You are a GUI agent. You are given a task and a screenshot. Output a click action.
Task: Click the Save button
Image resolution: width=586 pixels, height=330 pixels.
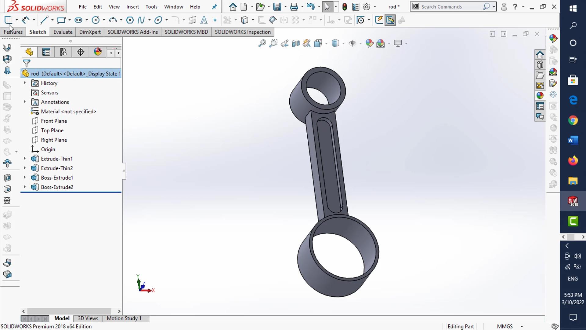click(x=277, y=6)
